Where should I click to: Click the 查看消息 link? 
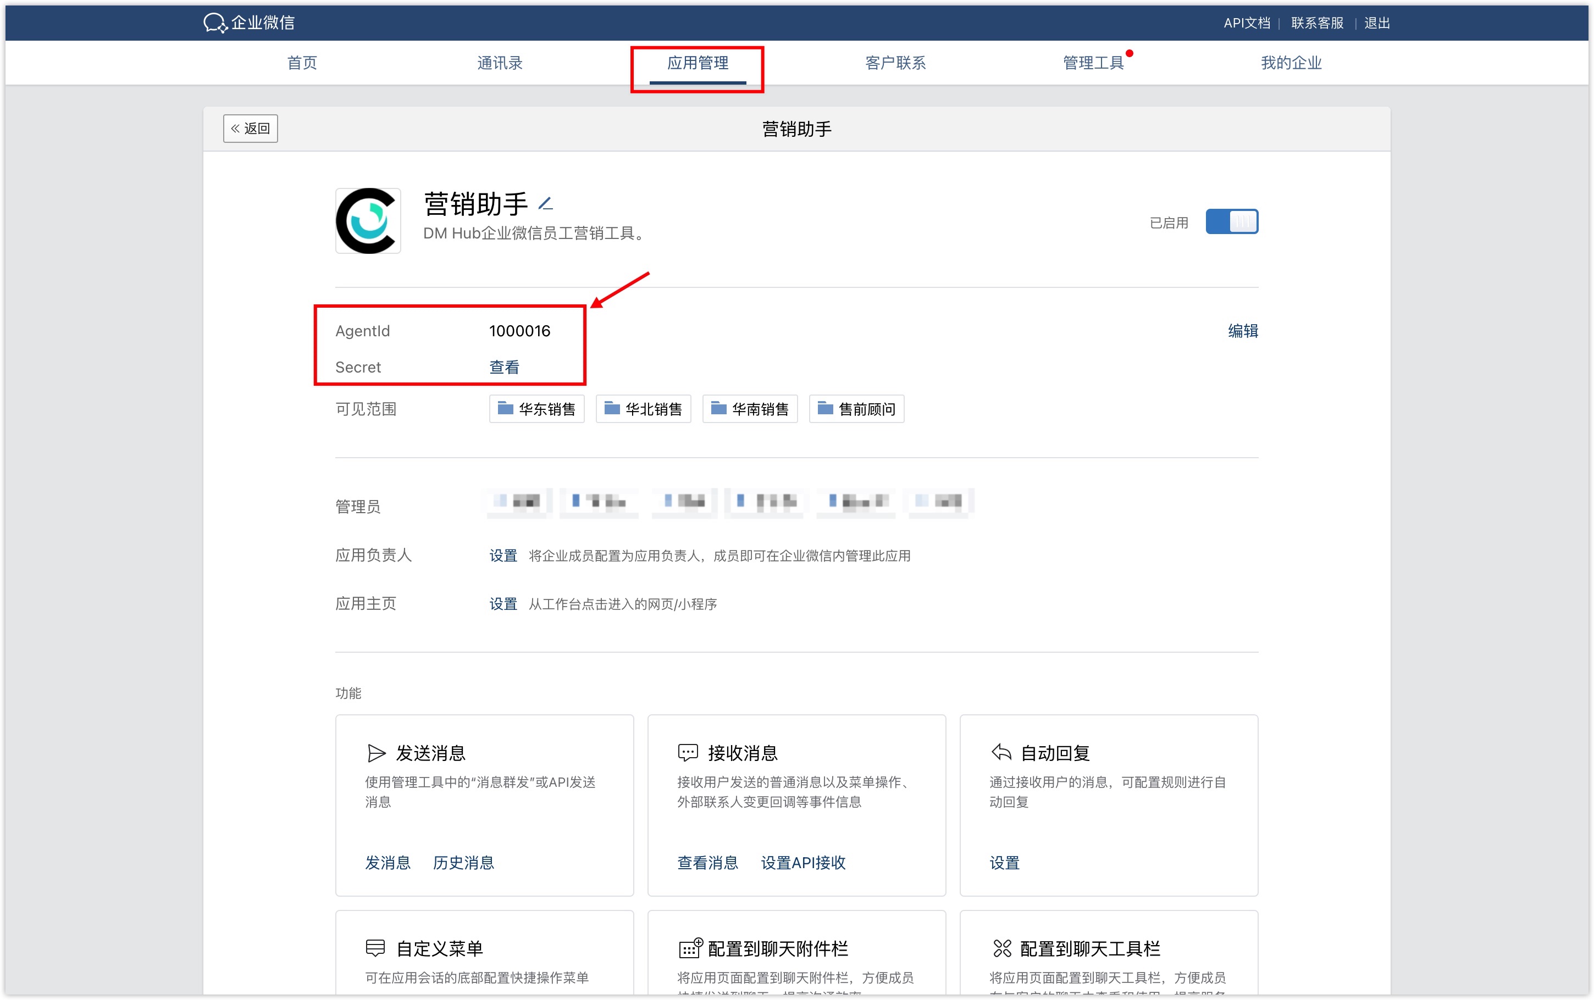707,863
